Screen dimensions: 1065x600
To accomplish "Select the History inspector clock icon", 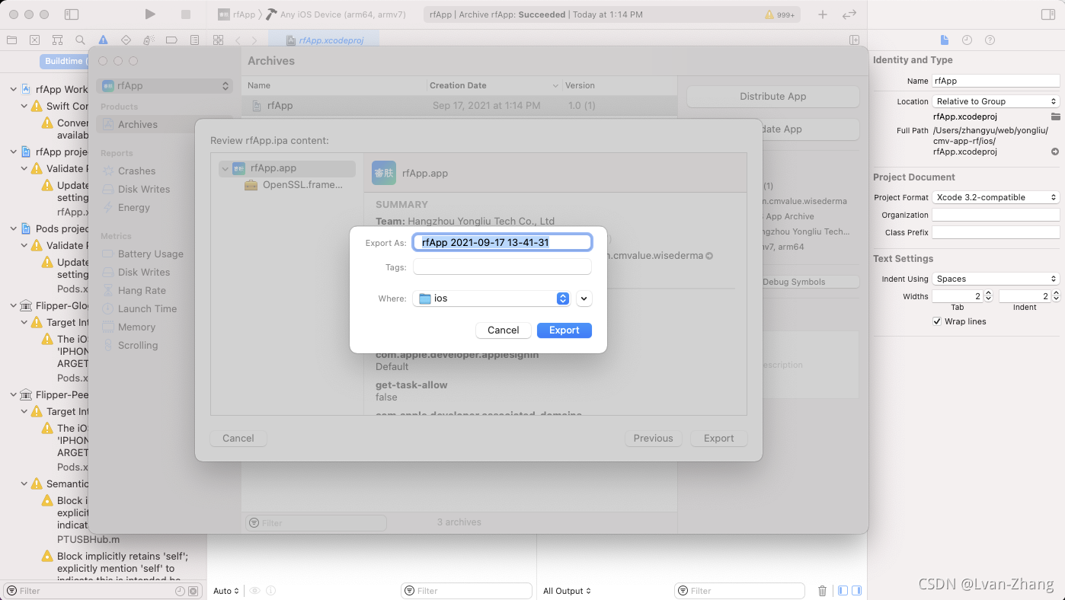I will coord(967,40).
